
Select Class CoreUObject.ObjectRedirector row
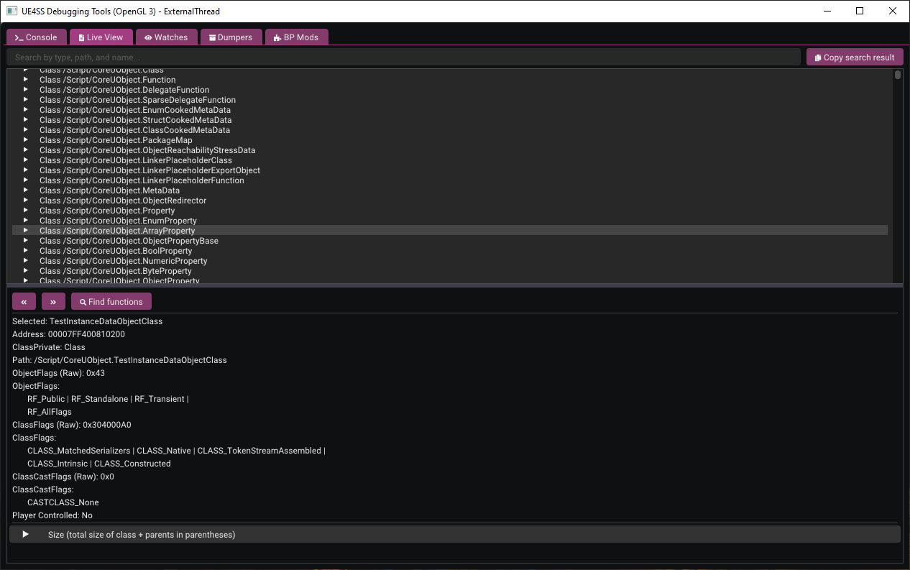coord(450,201)
